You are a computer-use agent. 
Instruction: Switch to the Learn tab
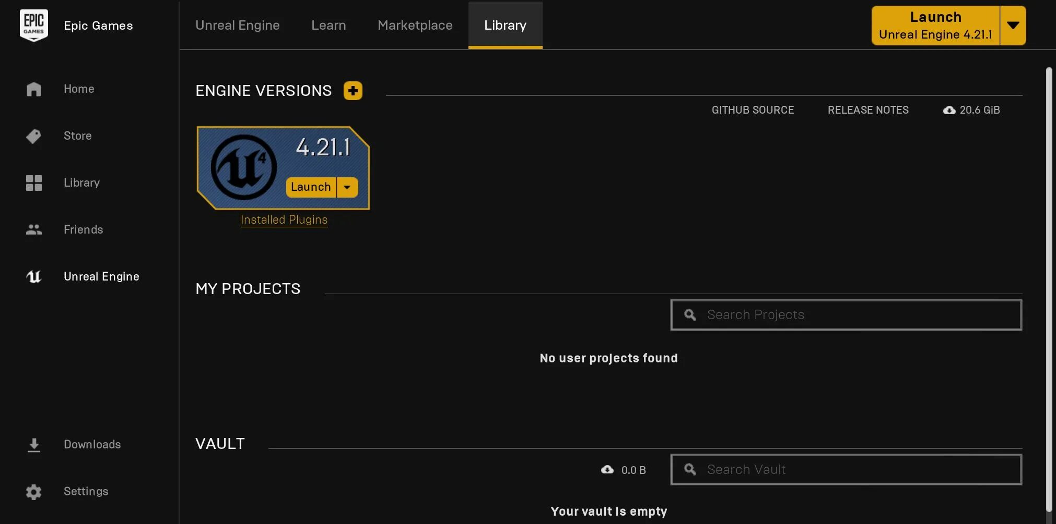tap(328, 25)
